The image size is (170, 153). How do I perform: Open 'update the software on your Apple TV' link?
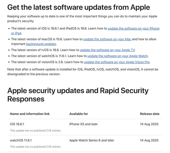(107, 50)
